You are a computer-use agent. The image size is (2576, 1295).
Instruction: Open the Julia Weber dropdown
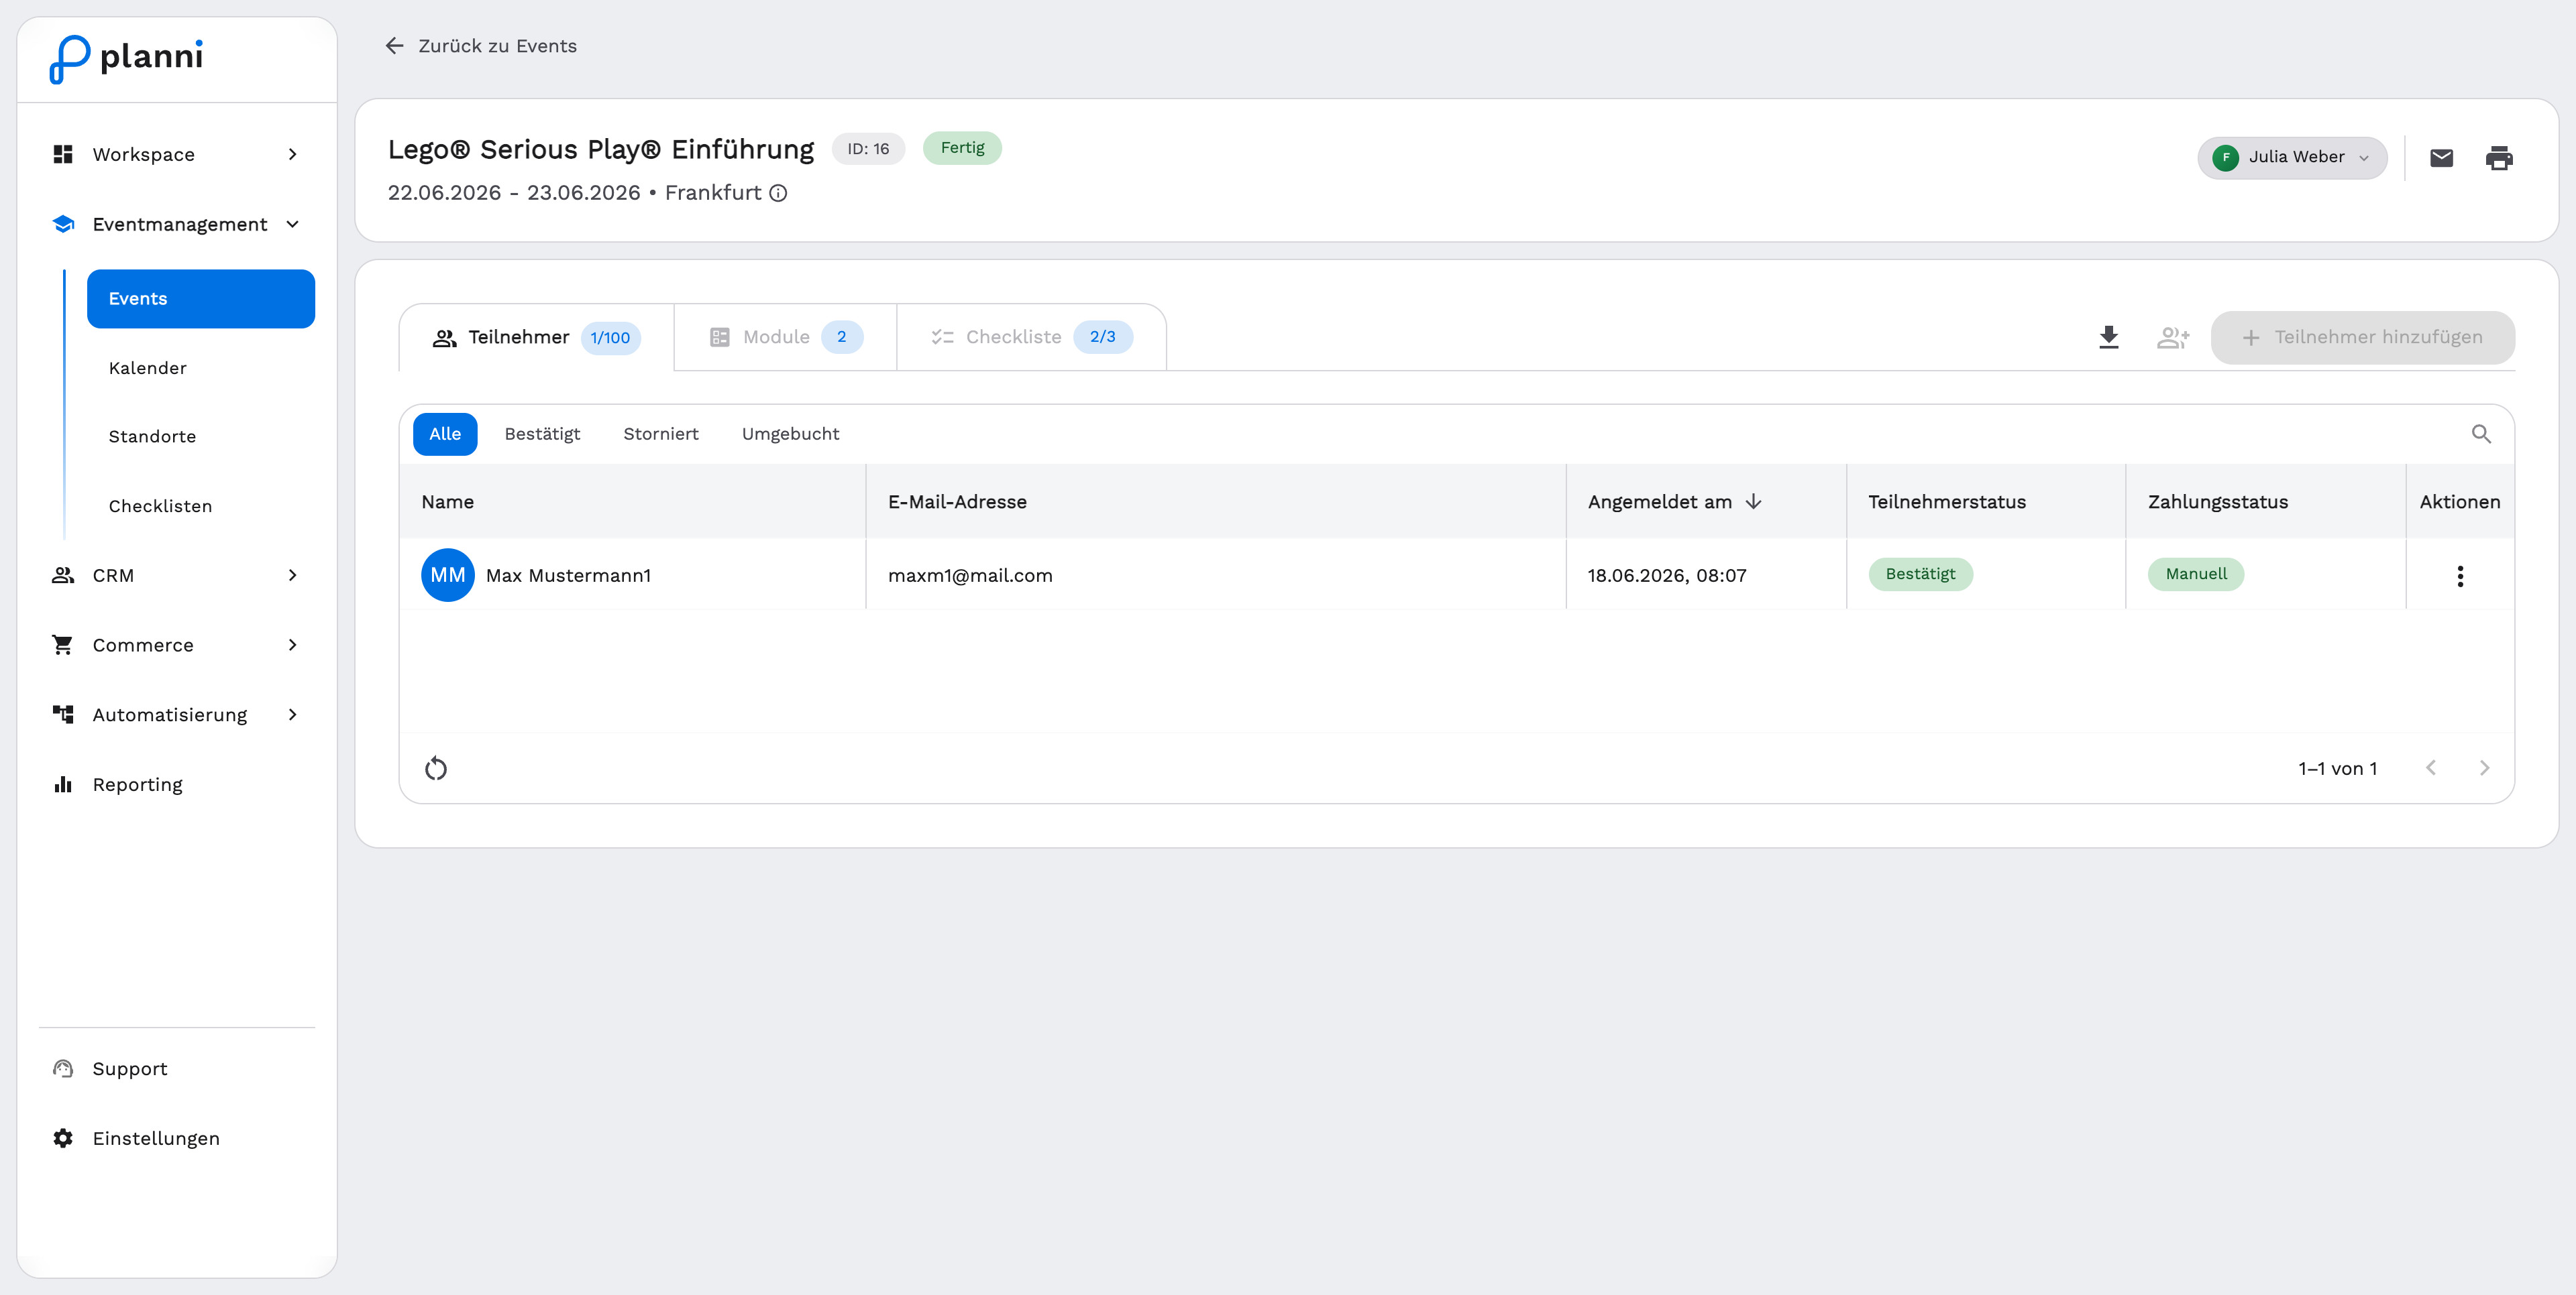[2292, 158]
